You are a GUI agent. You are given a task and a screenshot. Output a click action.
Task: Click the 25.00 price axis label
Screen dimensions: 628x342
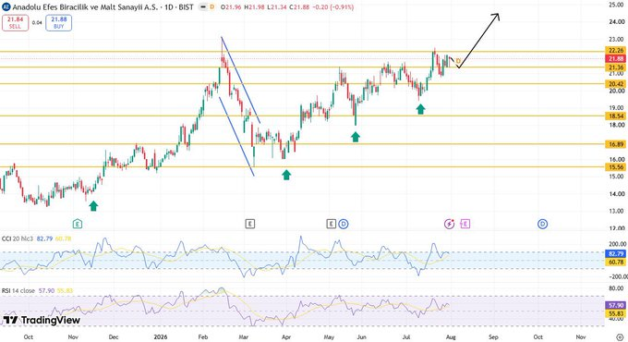616,5
